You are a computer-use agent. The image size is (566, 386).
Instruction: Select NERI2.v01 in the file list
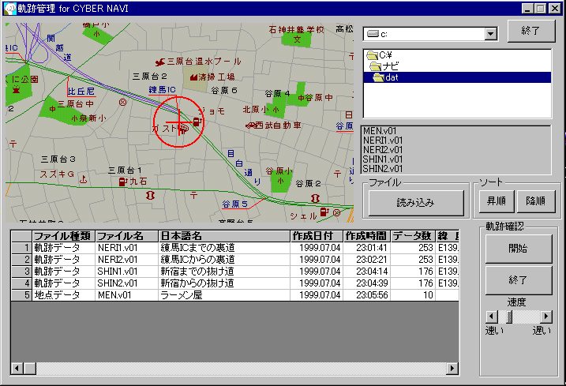pyautogui.click(x=383, y=149)
